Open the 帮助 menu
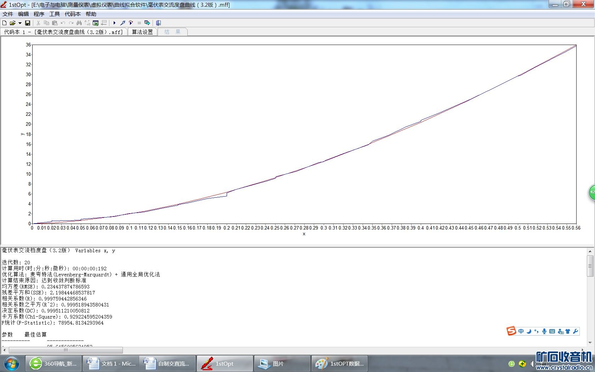 tap(91, 14)
